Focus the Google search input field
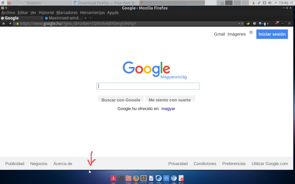 click(x=148, y=86)
